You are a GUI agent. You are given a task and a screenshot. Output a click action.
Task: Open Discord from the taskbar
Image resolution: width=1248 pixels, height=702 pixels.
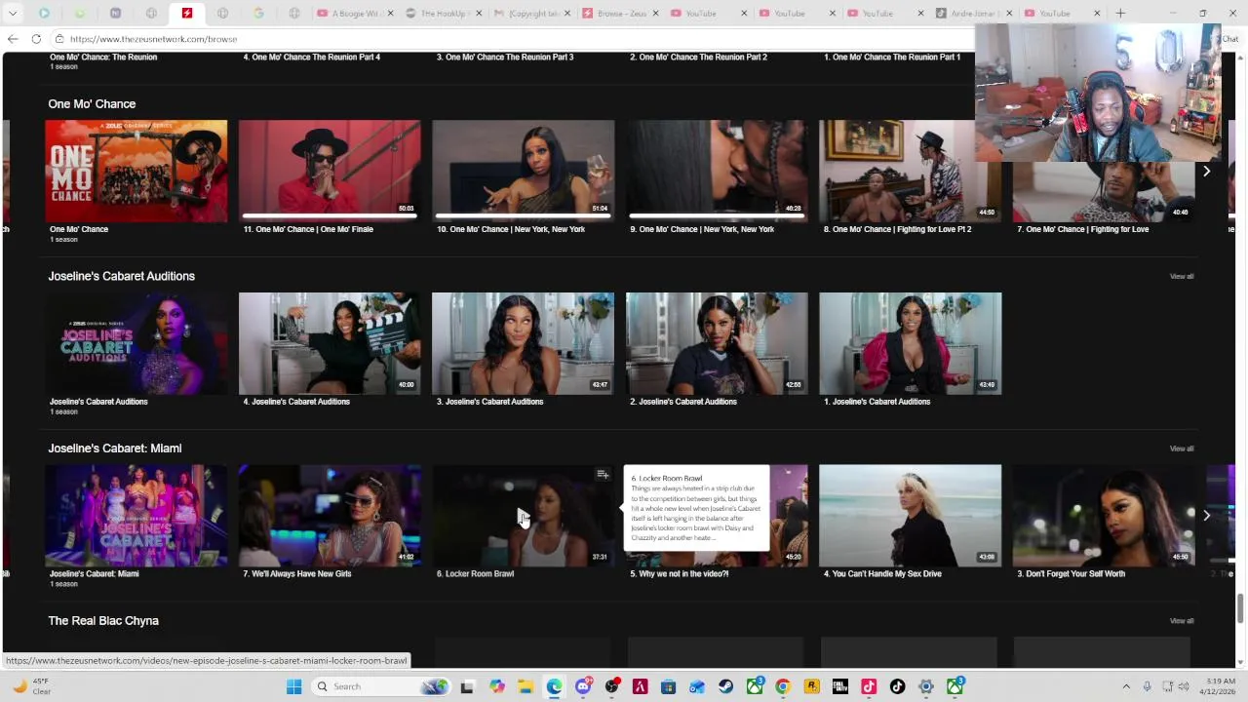click(x=583, y=686)
